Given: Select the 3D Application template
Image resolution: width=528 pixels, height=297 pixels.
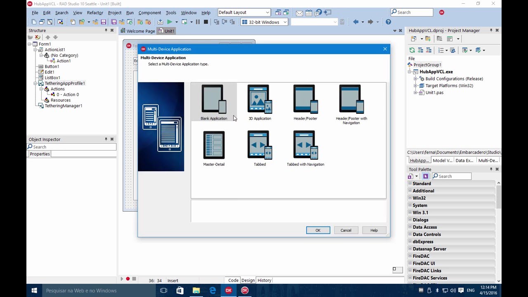Looking at the screenshot, I should pos(259,102).
